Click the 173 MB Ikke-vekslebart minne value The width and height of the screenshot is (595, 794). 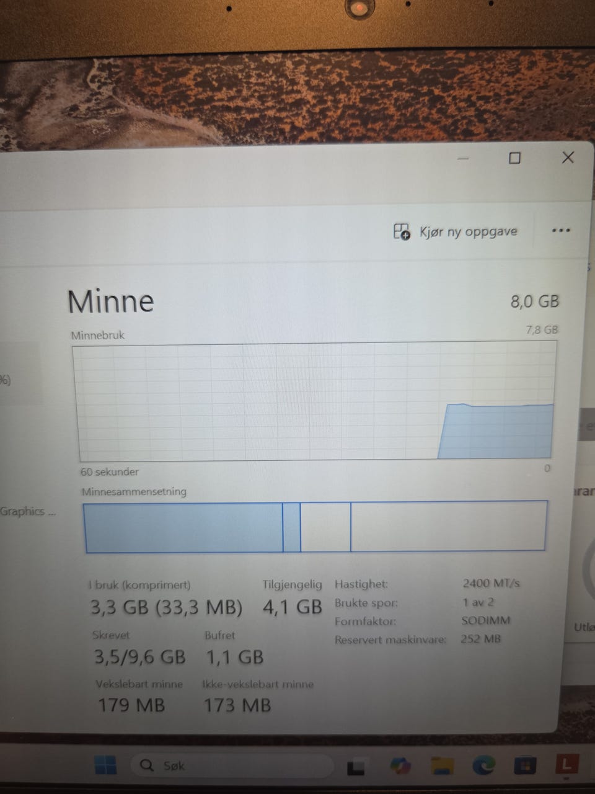click(x=238, y=705)
